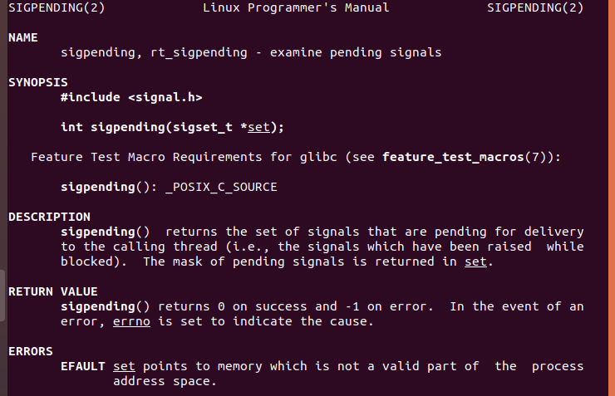Image resolution: width=615 pixels, height=396 pixels.
Task: Click the scrollbar handle on the left edge
Action: pyautogui.click(x=2, y=295)
